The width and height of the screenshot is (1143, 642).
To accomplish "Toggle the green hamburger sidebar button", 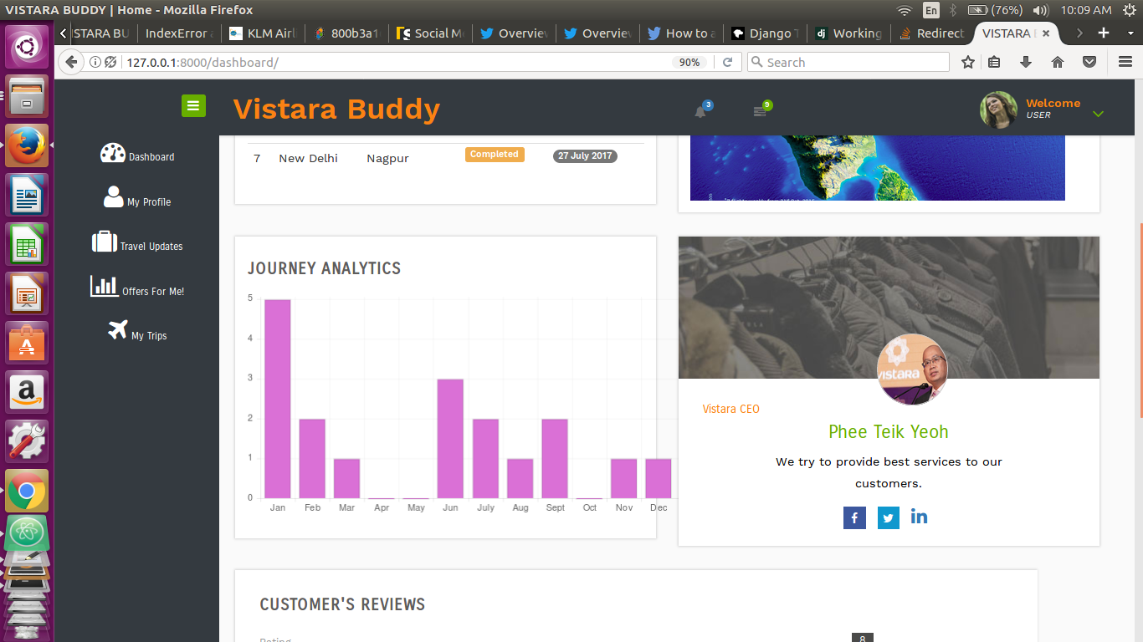I will (x=193, y=105).
